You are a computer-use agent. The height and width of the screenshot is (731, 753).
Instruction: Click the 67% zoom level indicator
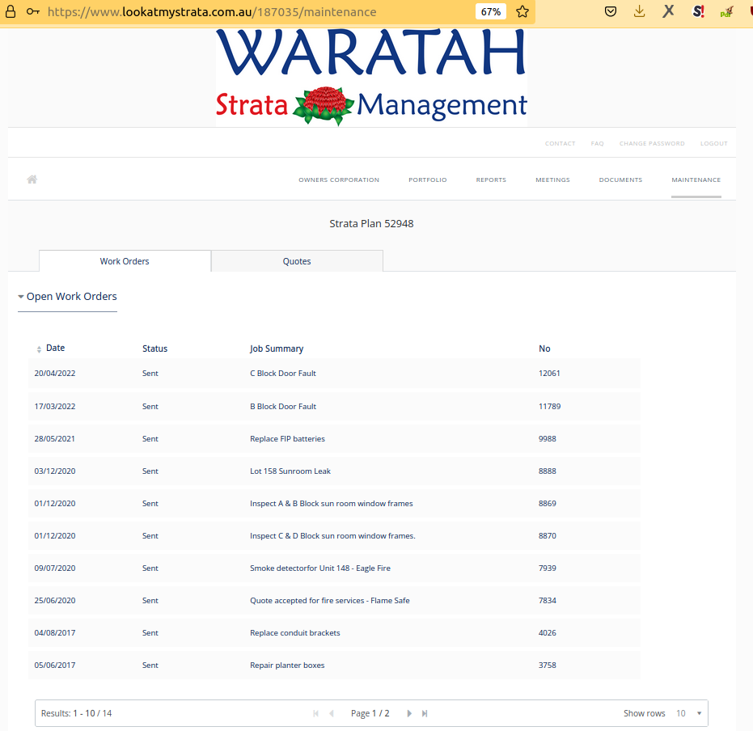point(491,11)
